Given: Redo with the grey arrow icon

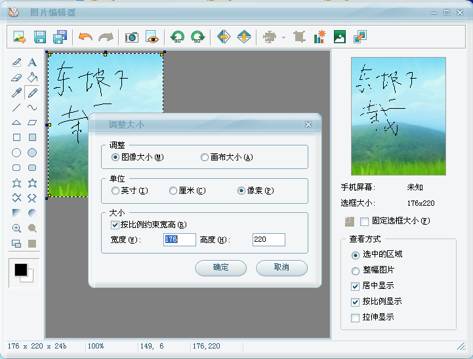Looking at the screenshot, I should pyautogui.click(x=106, y=37).
